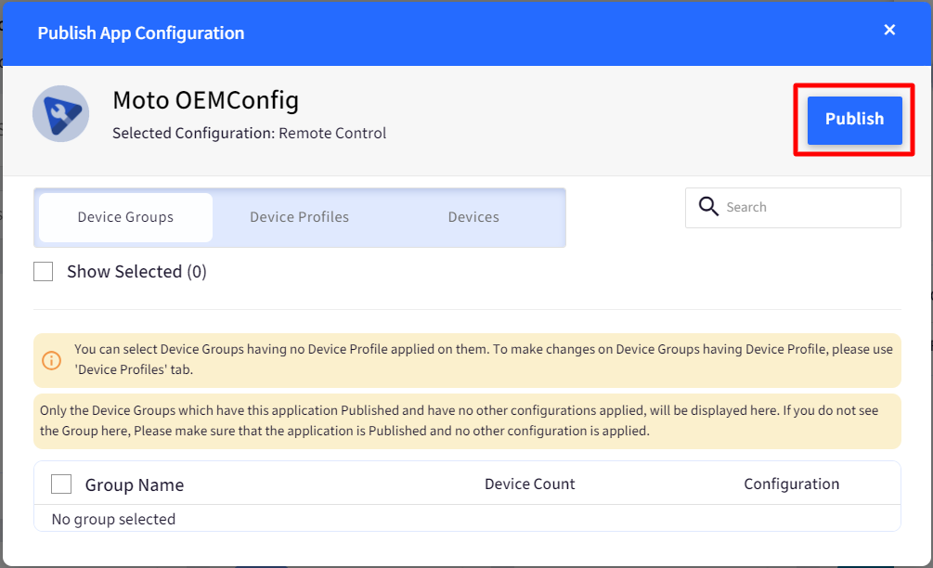Select the Devices tab

[x=473, y=217]
